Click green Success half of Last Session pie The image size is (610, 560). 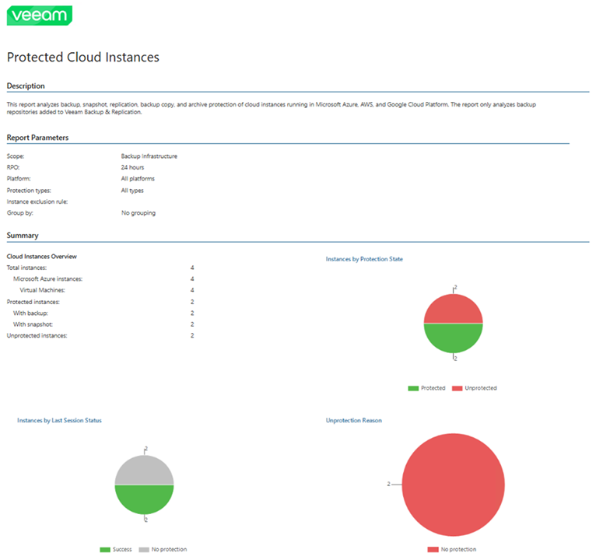(x=144, y=499)
